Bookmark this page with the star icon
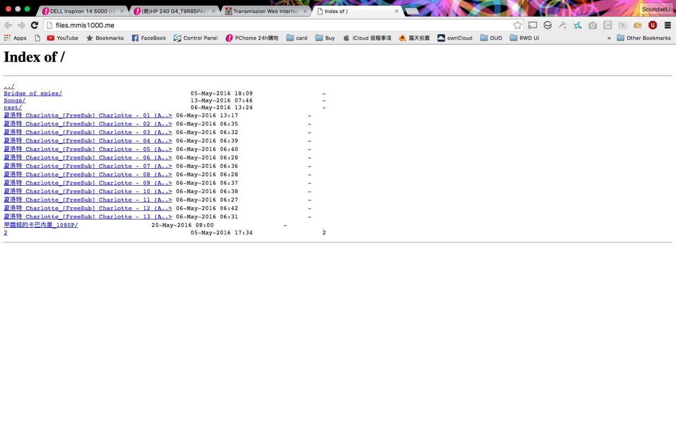The height and width of the screenshot is (422, 676). click(x=518, y=25)
